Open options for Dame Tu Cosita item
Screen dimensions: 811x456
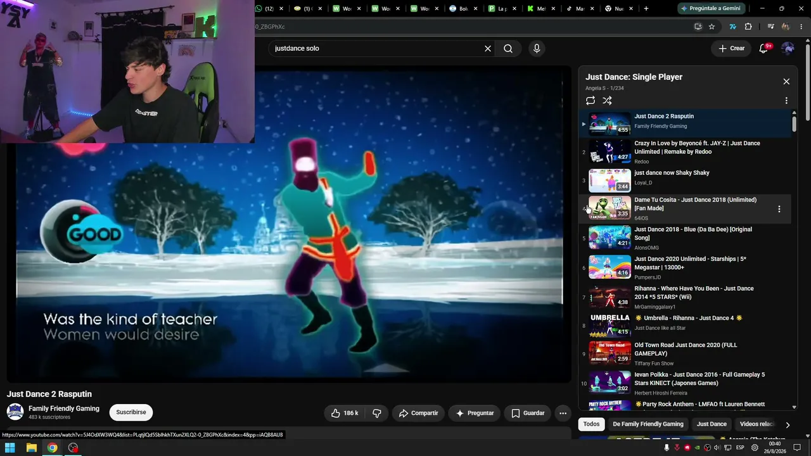point(779,209)
